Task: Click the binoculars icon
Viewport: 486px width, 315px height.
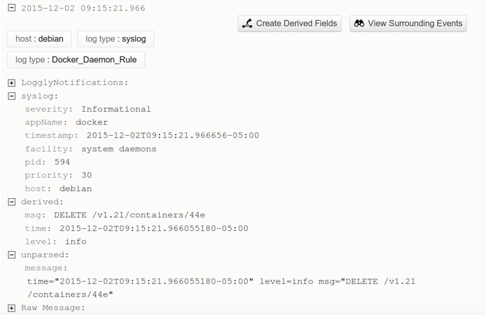Action: (359, 23)
